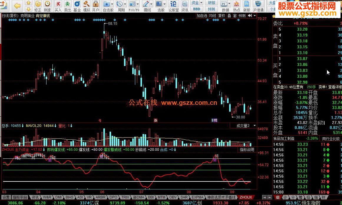Switch to the 细 detail panel tab
The image size is (342, 205).
point(277,197)
